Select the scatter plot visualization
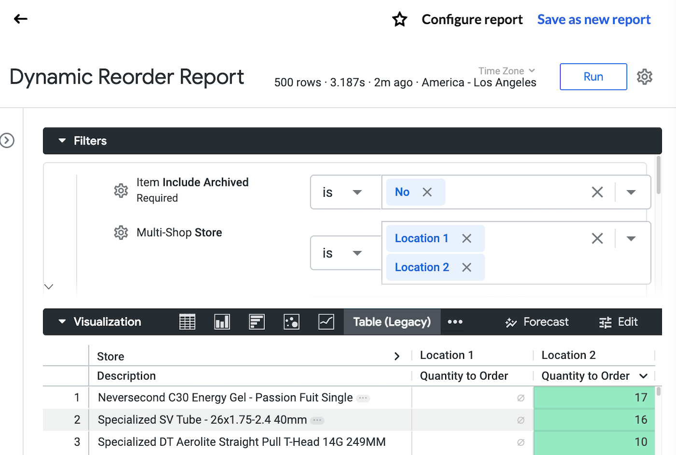Viewport: 676px width, 455px height. (292, 322)
